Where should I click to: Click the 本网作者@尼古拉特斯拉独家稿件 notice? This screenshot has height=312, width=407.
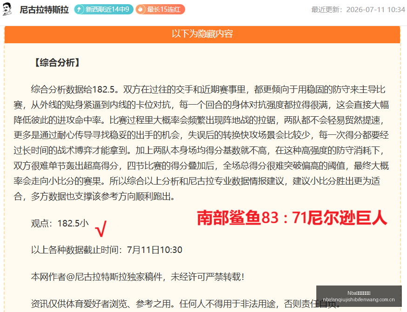click(138, 277)
